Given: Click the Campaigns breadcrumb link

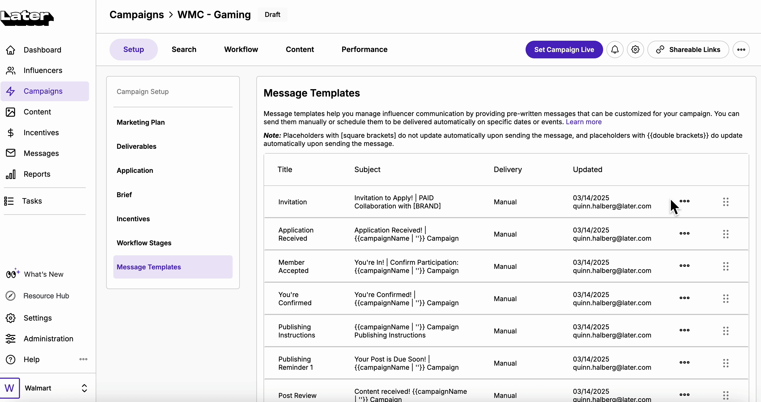Looking at the screenshot, I should click(x=136, y=15).
